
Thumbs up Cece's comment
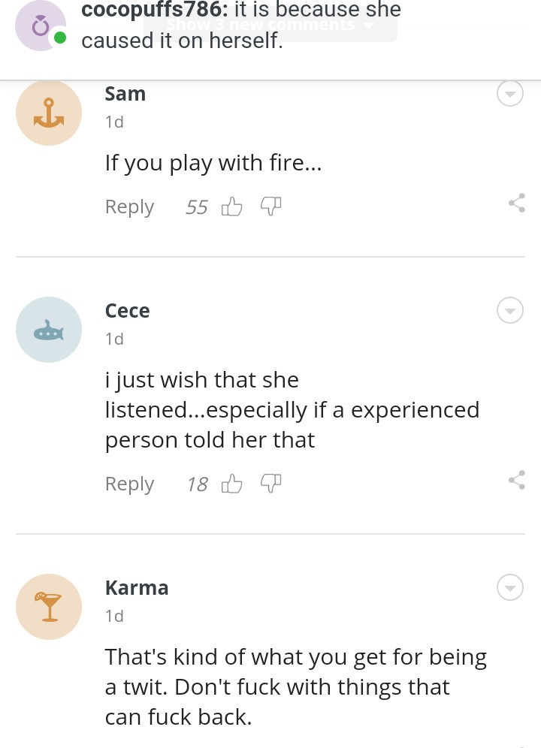232,484
